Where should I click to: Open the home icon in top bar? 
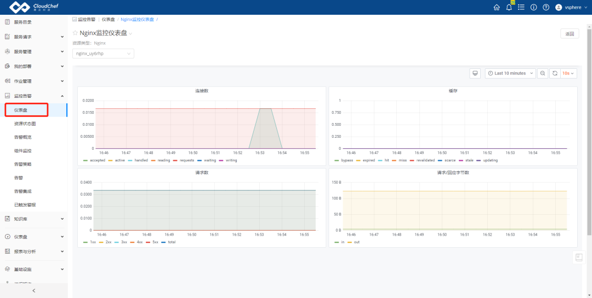pyautogui.click(x=497, y=7)
